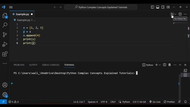The height and width of the screenshot is (107, 190).
Task: Toggle the bottom panel layout icon
Action: pyautogui.click(x=158, y=7)
